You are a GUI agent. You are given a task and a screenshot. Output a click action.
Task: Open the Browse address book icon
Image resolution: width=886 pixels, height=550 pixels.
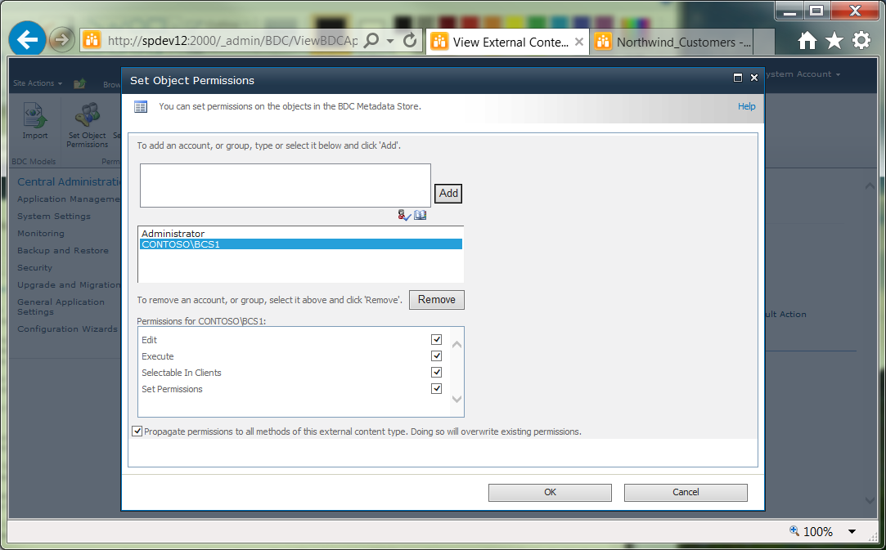[420, 215]
